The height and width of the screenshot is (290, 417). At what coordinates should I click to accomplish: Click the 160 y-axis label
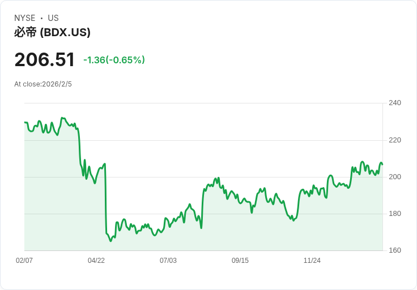click(x=395, y=250)
